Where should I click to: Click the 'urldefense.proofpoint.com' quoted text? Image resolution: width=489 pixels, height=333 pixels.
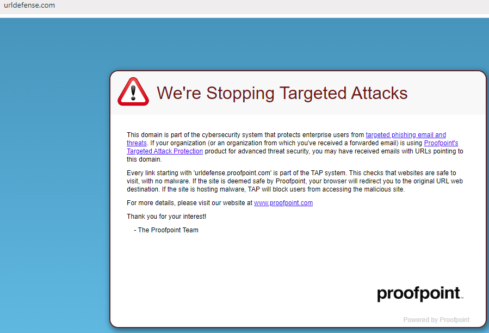[x=233, y=173]
